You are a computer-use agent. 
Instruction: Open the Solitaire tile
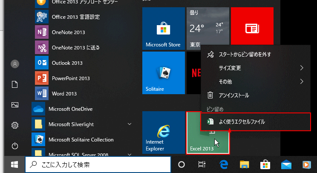coord(164,73)
